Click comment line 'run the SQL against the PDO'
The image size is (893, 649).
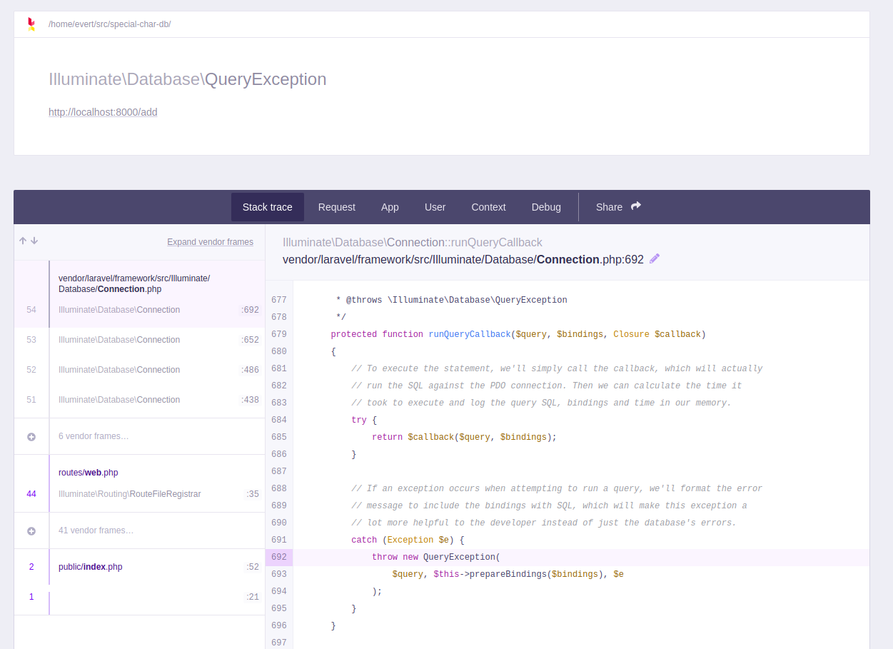pos(547,386)
